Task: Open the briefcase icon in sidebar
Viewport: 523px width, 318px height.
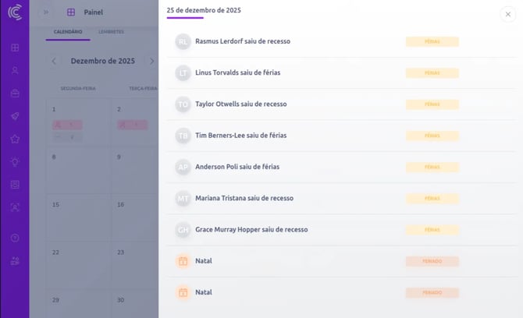Action: click(x=15, y=93)
